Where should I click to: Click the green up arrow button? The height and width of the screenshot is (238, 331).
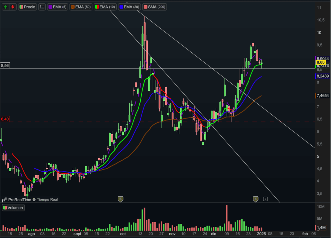(6, 7)
